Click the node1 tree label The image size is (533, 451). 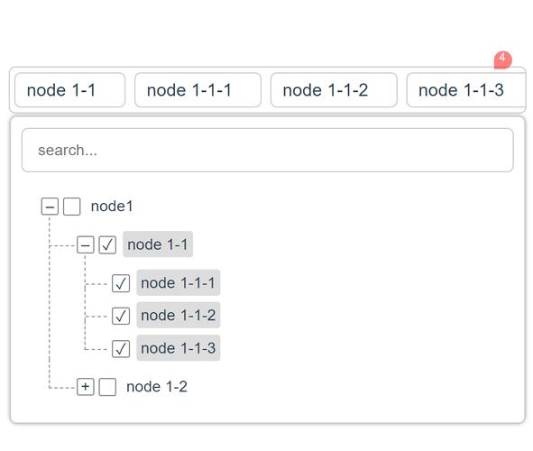(112, 207)
